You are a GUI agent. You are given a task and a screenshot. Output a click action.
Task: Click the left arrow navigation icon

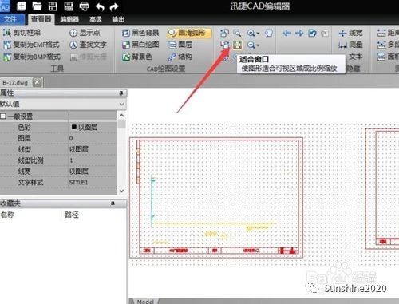point(286,33)
